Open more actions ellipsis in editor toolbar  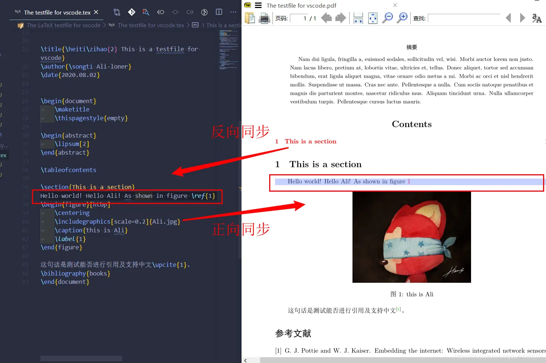tap(234, 12)
